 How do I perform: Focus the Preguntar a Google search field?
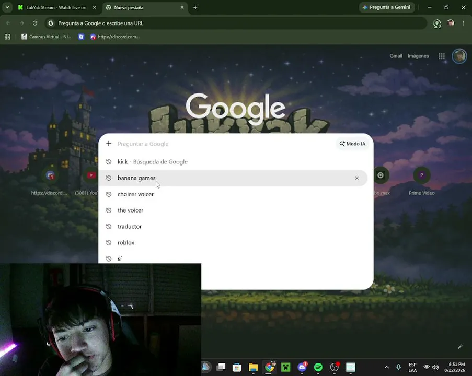pyautogui.click(x=225, y=144)
